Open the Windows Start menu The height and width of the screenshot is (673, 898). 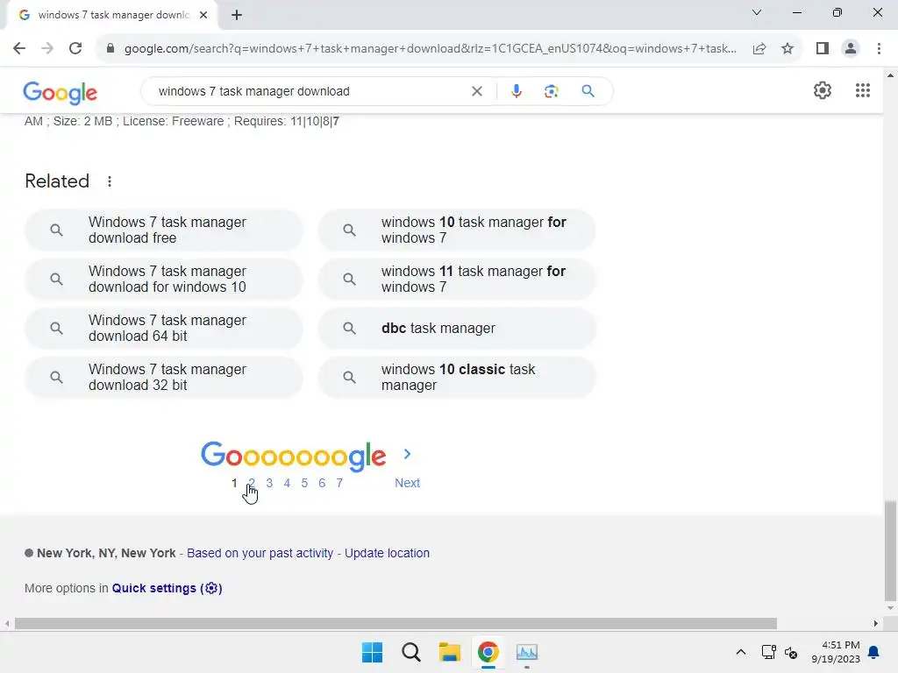coord(372,652)
